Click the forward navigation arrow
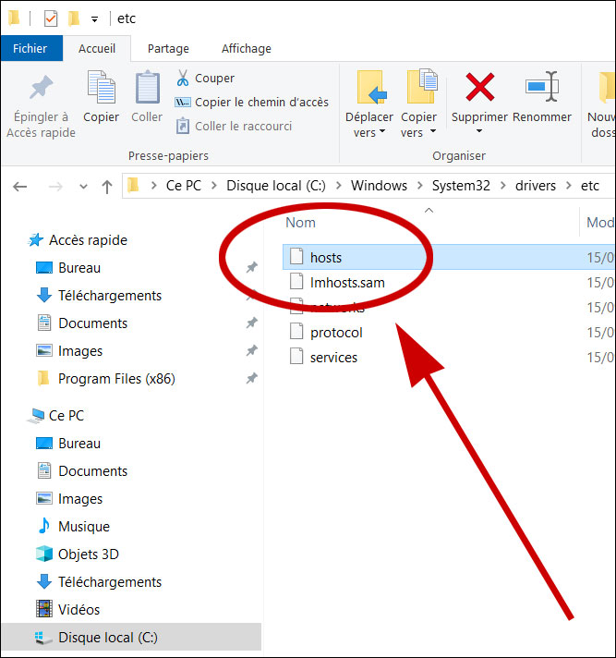This screenshot has height=658, width=616. coord(55,187)
